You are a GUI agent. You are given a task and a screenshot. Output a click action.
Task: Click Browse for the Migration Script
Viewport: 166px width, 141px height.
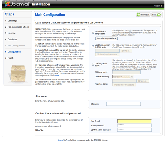[x=143, y=81]
